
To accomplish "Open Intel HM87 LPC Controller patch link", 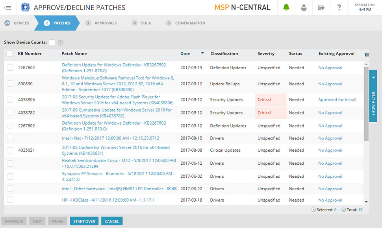I will click(x=119, y=189).
